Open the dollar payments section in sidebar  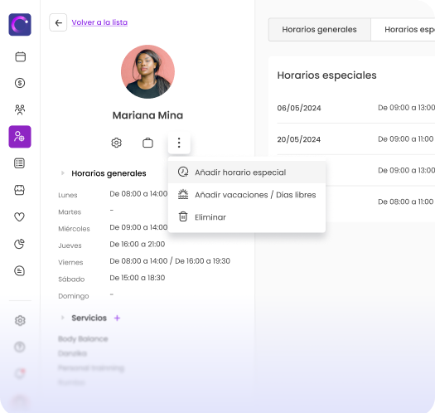click(x=20, y=83)
